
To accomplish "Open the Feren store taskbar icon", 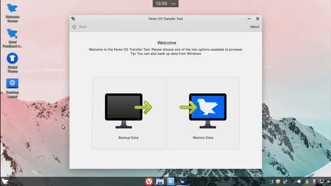I will point(171,181).
